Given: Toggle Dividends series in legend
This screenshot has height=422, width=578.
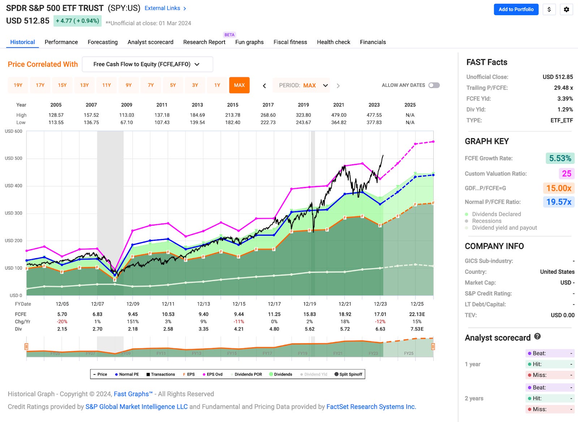Looking at the screenshot, I should click(x=281, y=374).
